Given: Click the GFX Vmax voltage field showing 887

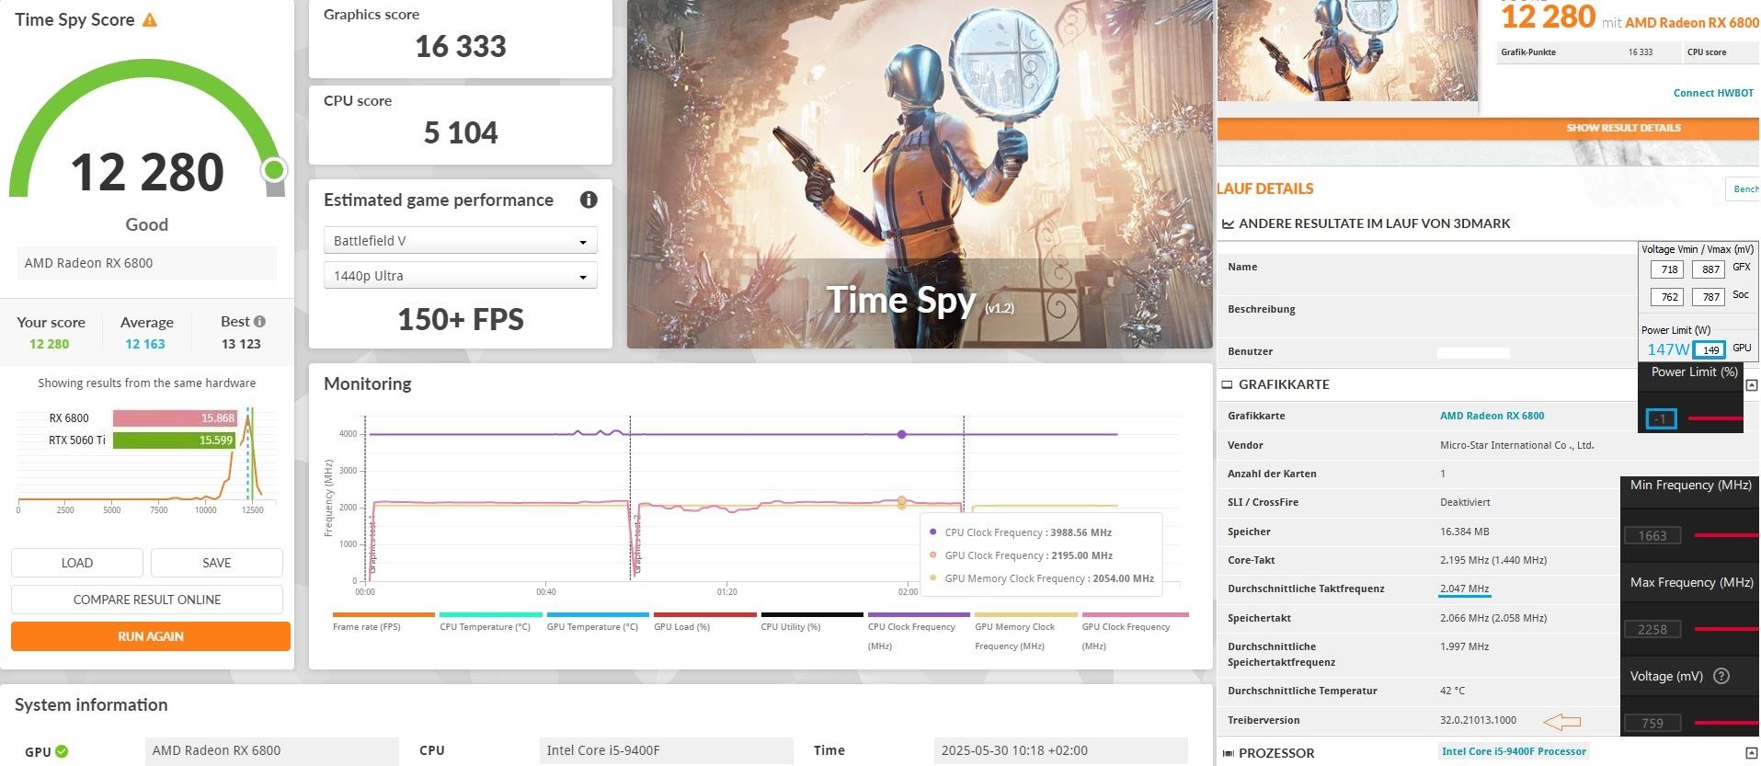Looking at the screenshot, I should coord(1709,269).
